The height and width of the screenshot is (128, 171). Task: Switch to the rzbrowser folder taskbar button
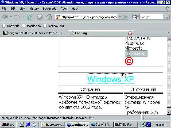(53, 125)
